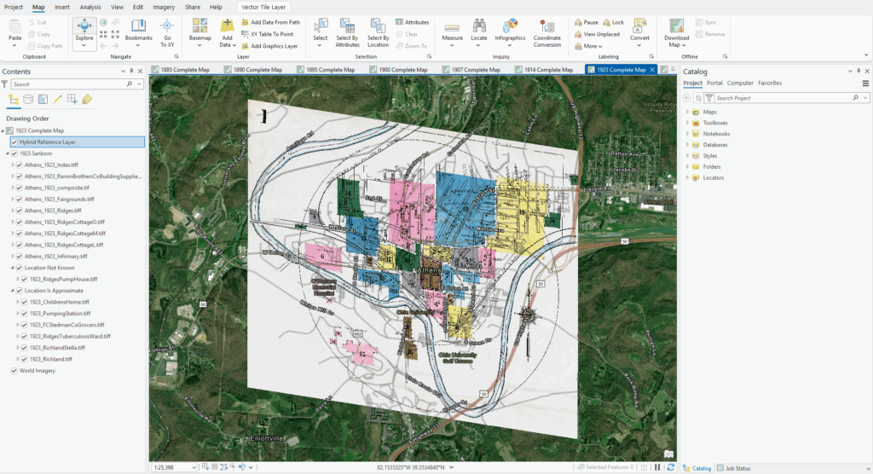Open the More labeling dropdown

pyautogui.click(x=588, y=46)
